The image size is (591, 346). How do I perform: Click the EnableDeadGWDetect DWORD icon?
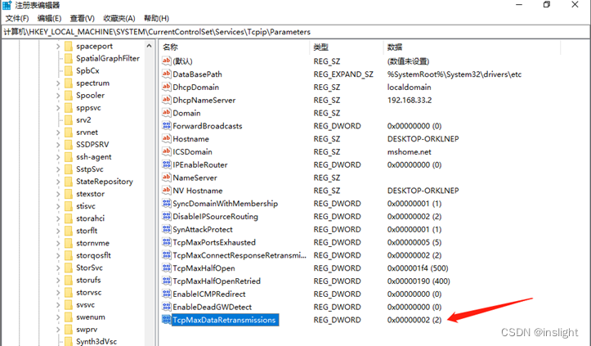point(166,307)
